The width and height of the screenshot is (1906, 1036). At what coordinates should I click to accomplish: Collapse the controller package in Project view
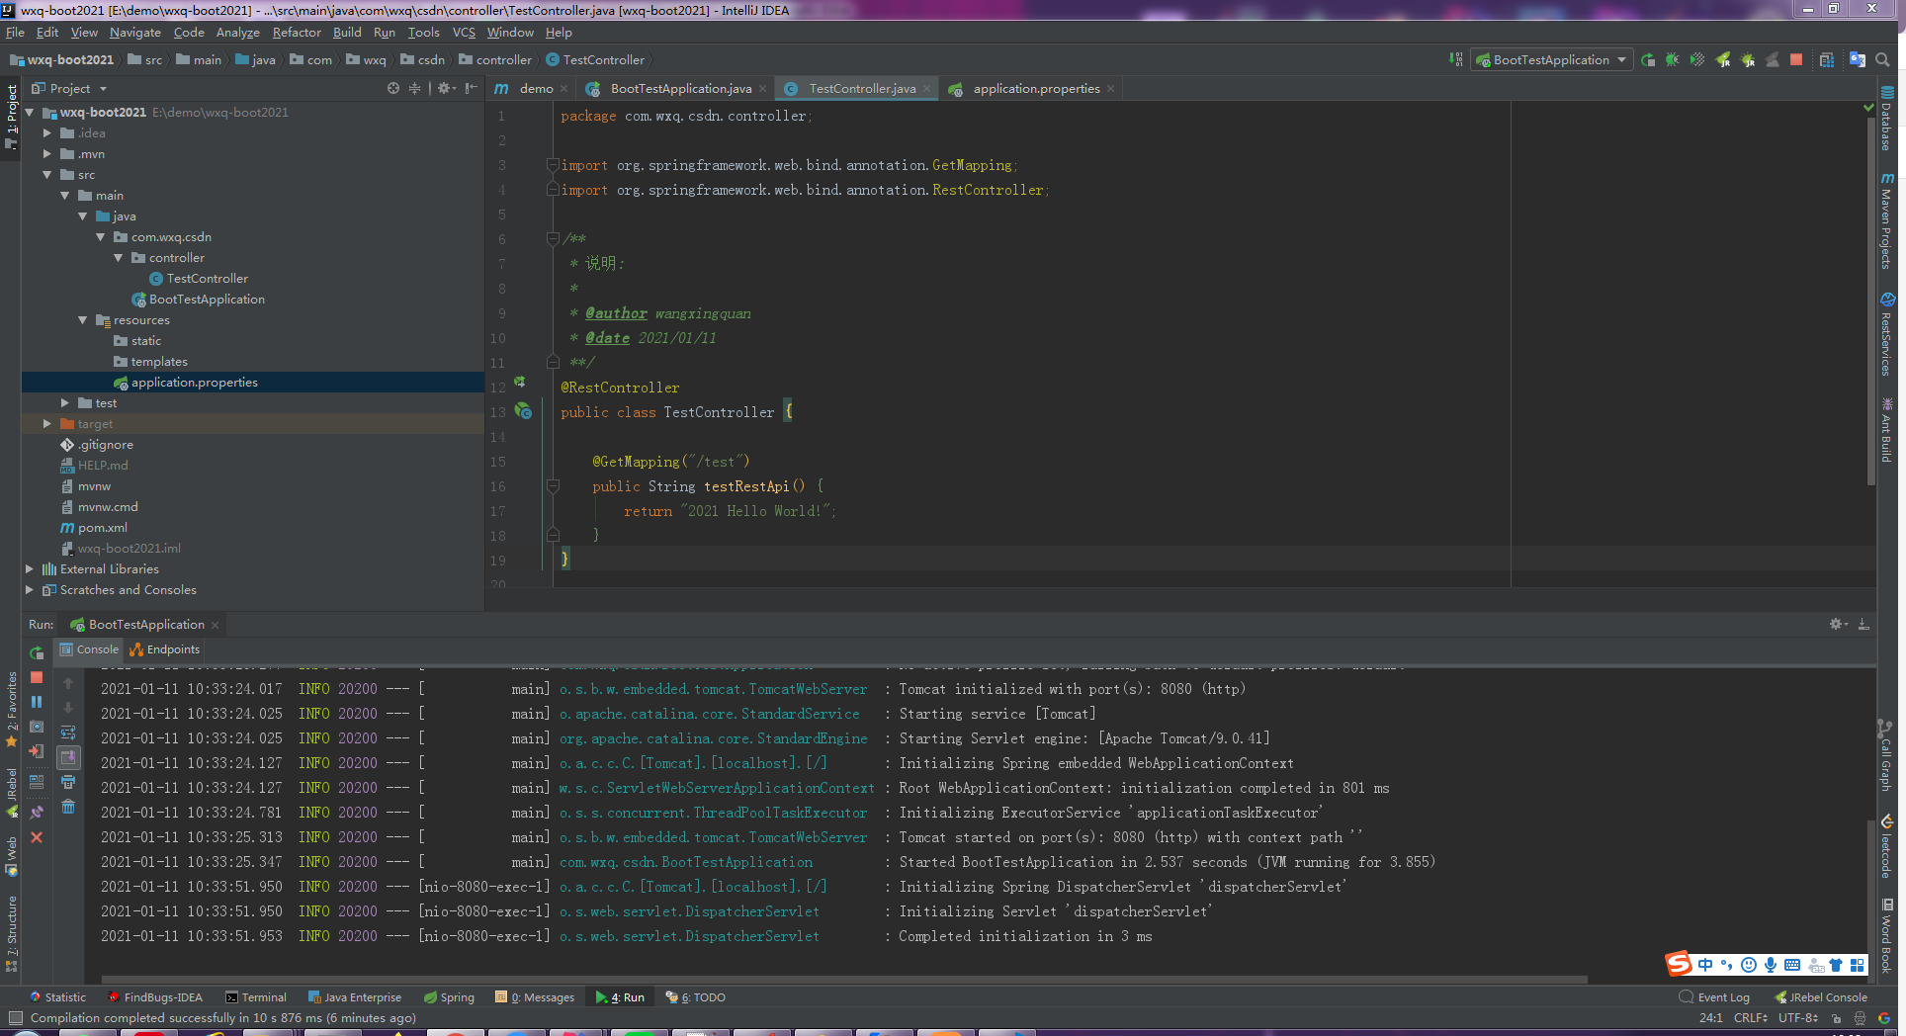[120, 257]
